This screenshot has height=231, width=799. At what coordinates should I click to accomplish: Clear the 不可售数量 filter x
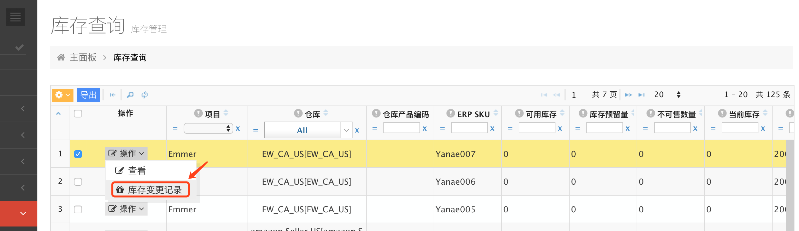tap(695, 128)
